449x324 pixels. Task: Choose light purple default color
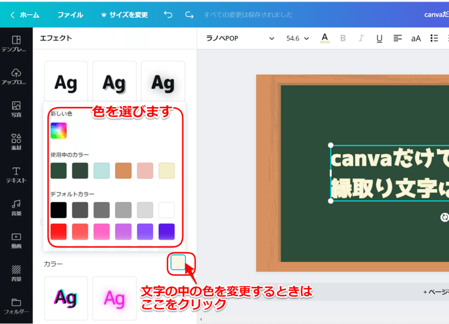click(123, 232)
